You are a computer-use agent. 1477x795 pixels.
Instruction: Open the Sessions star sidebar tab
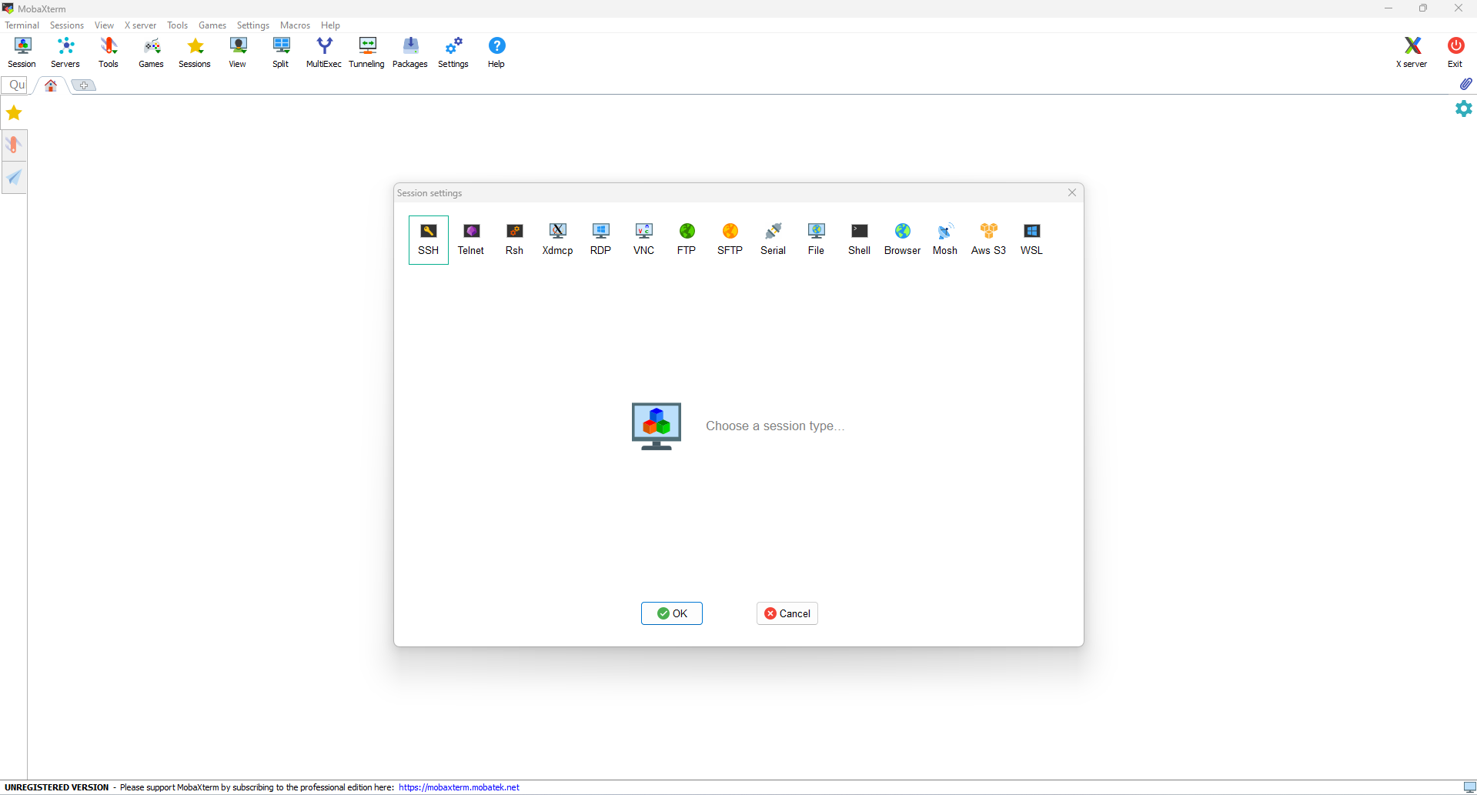(14, 113)
